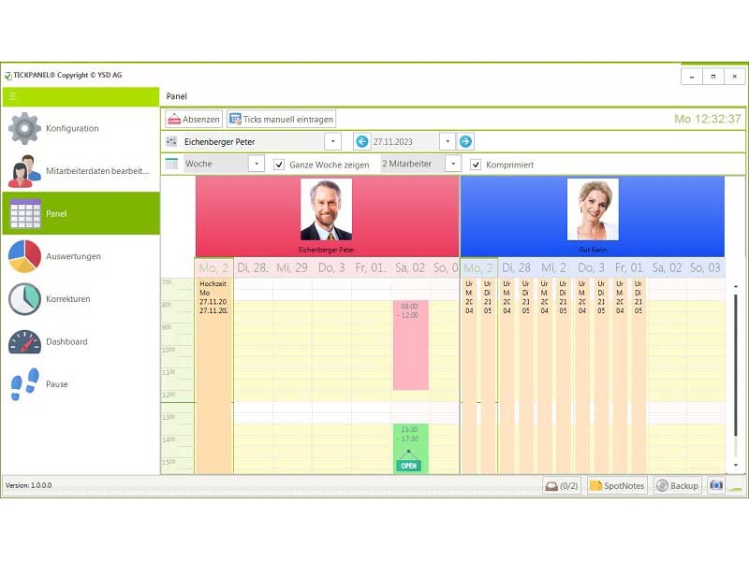Open Mitarbeiterdaten bearbeiten people icon

tap(24, 171)
